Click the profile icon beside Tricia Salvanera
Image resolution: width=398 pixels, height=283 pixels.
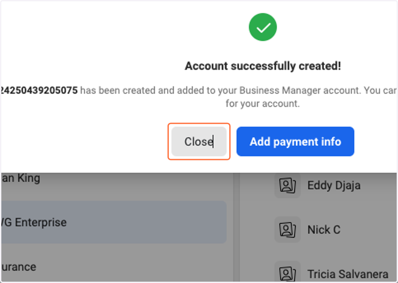coord(287,273)
